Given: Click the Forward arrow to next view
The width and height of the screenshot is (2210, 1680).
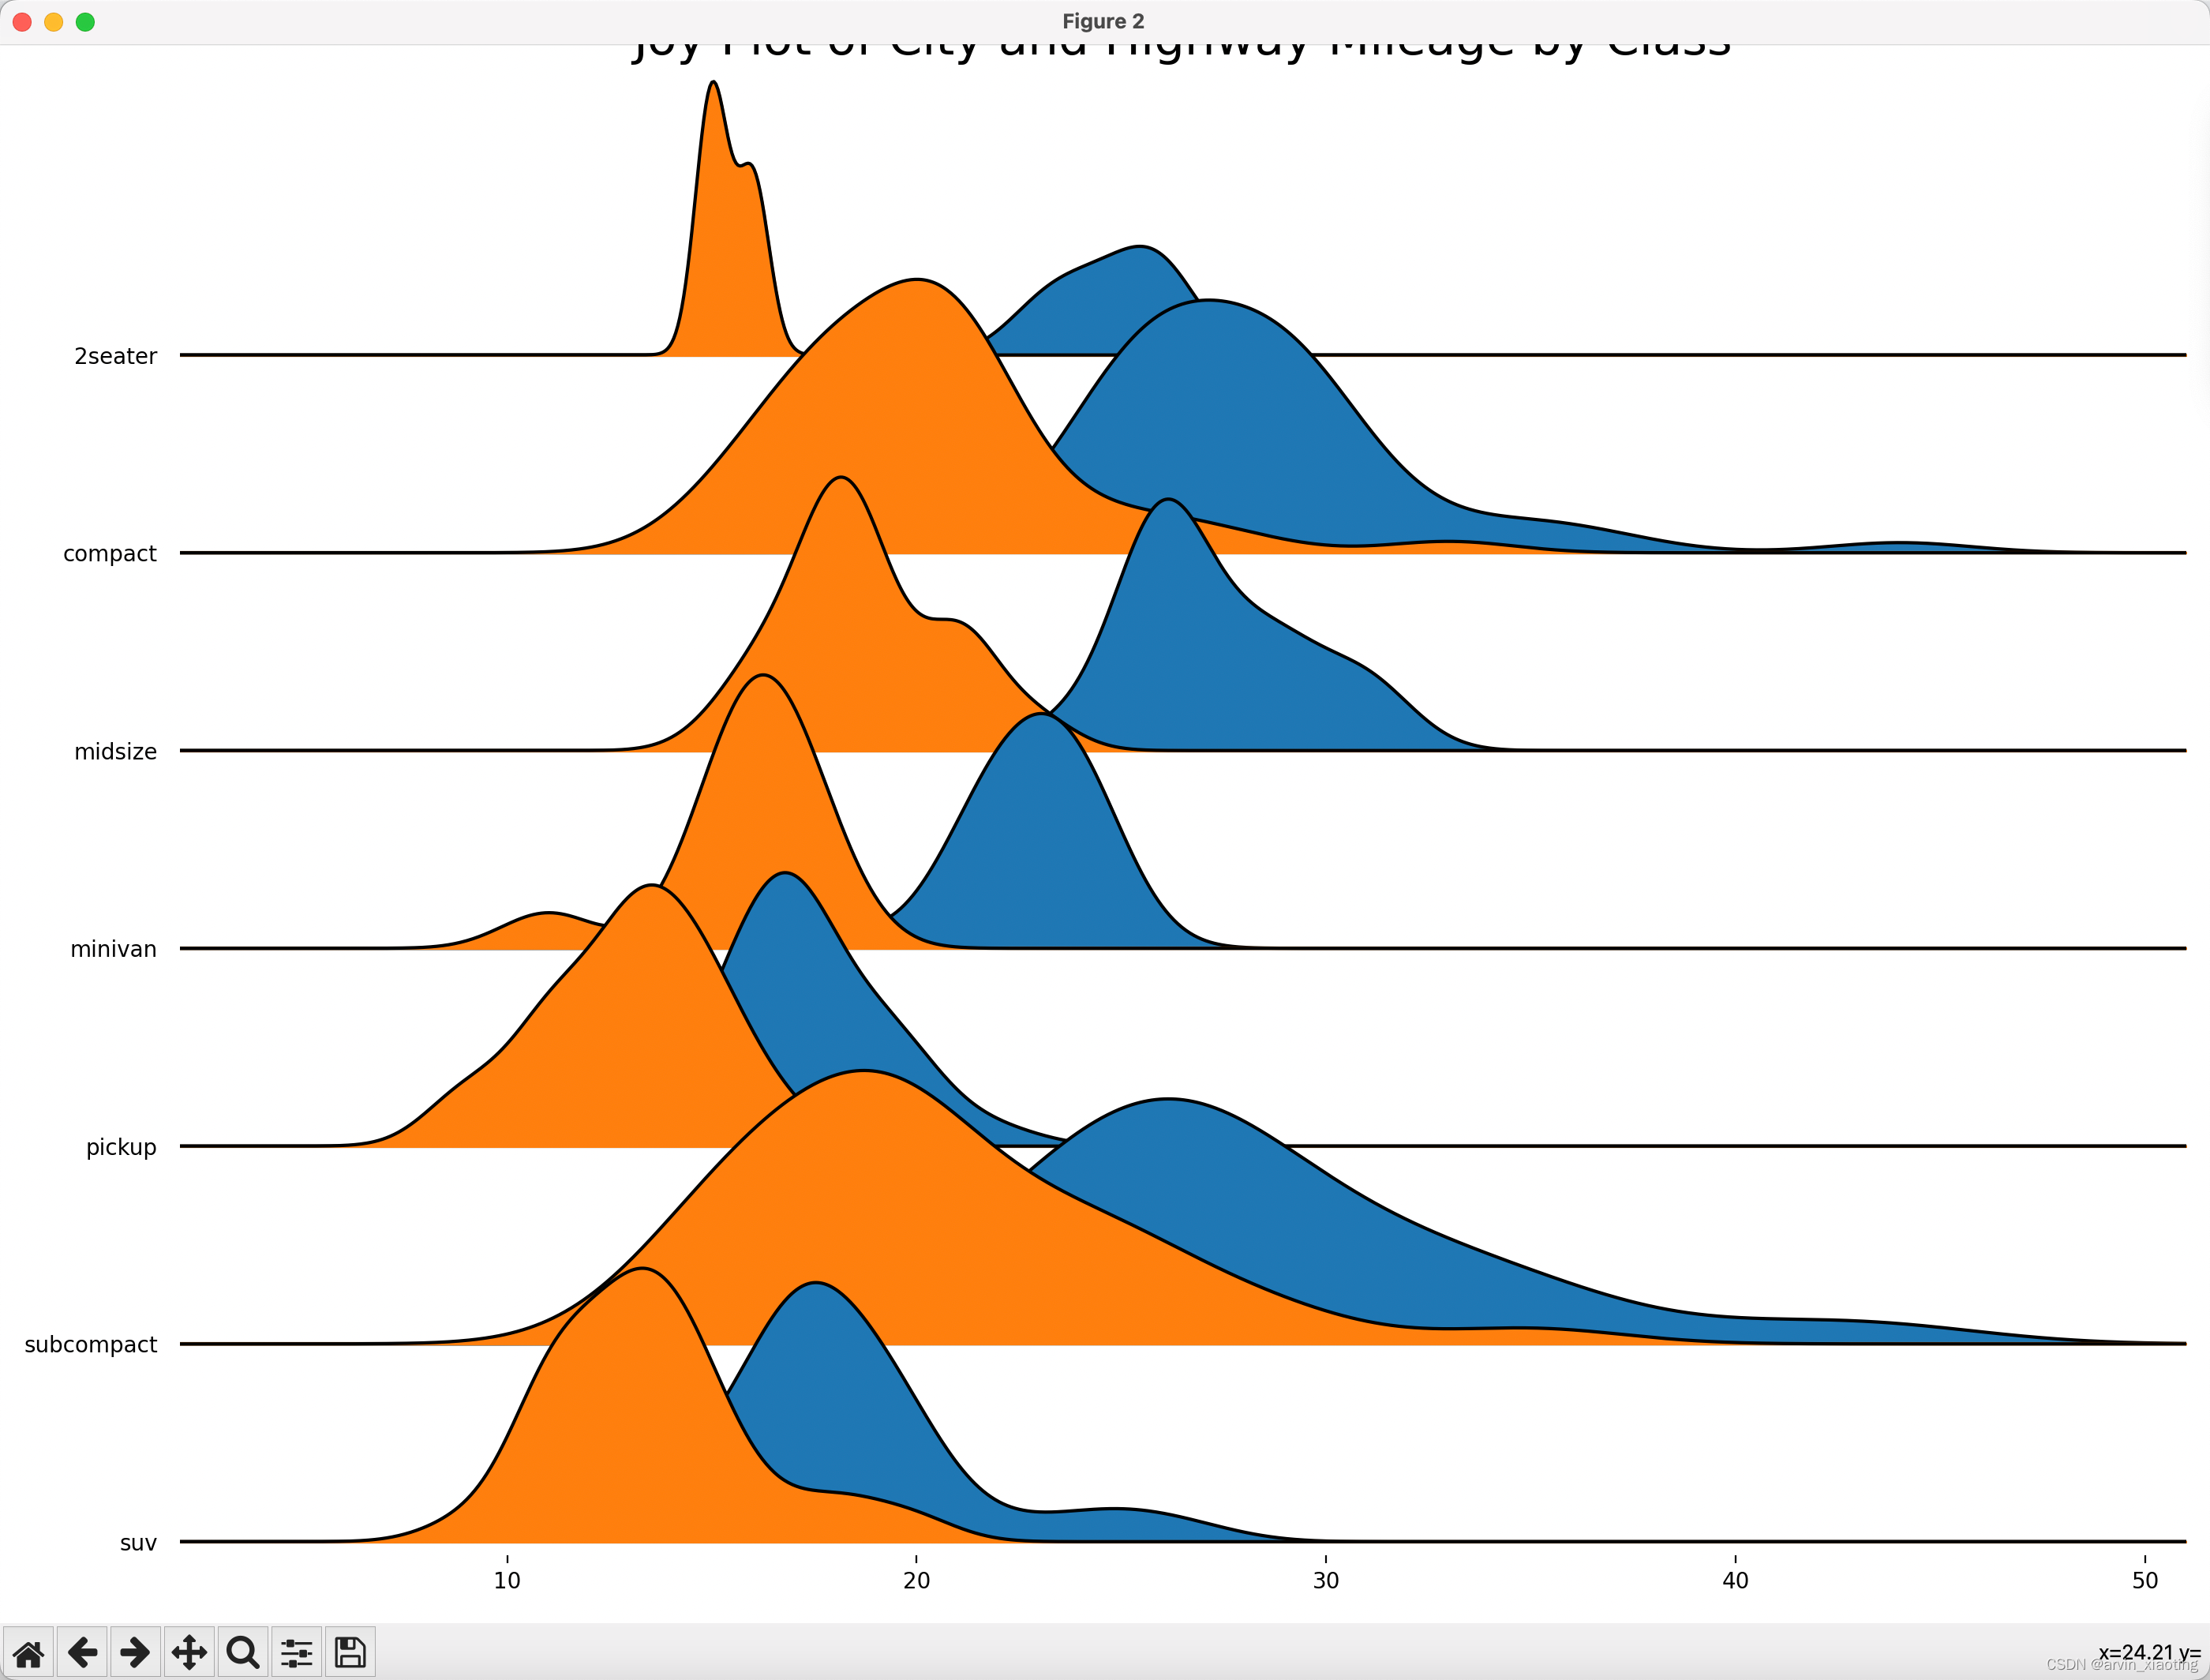Looking at the screenshot, I should [x=136, y=1652].
